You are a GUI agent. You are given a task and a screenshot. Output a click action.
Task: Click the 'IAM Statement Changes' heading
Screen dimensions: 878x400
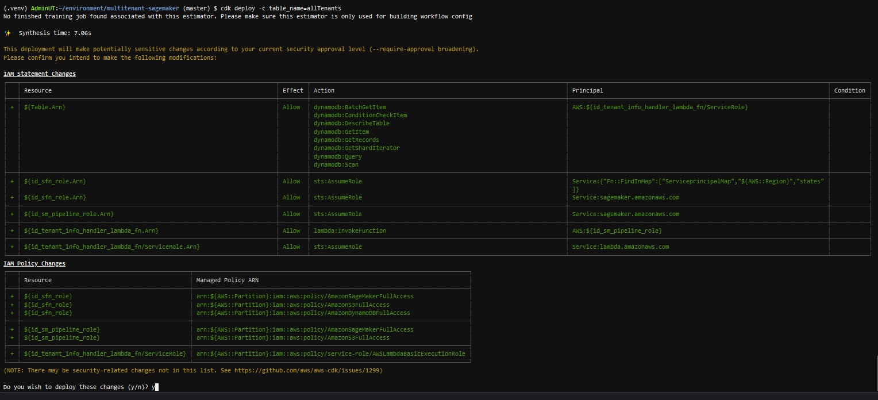(40, 74)
